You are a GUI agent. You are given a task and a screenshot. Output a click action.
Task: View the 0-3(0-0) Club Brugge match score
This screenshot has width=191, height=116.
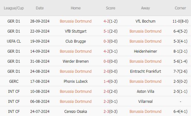coord(110,41)
